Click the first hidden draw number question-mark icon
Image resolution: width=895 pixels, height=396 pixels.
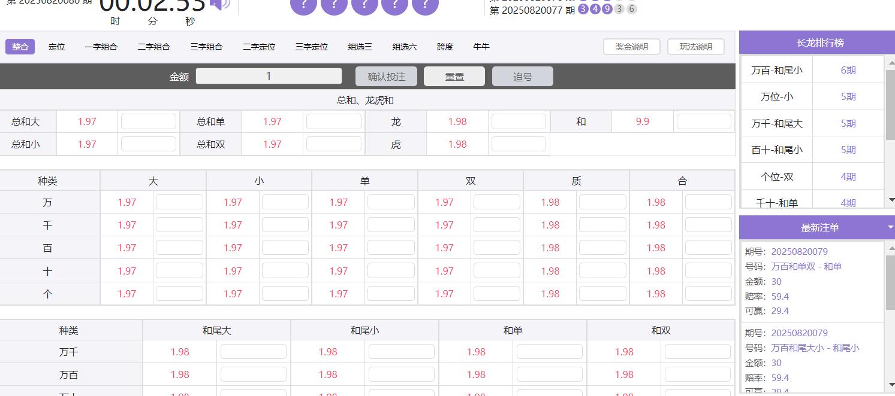[303, 5]
